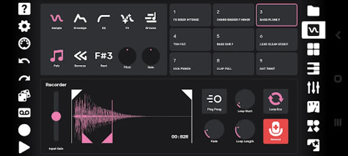Screen dimensions: 348x156
Task: Open the Envelope editor
Action: tap(80, 21)
